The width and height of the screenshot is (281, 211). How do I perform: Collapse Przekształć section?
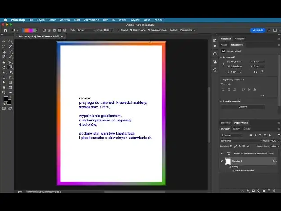tap(221, 58)
